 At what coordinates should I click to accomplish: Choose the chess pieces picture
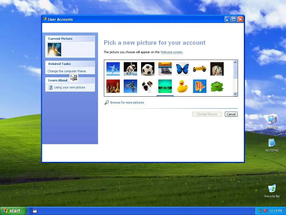113,86
